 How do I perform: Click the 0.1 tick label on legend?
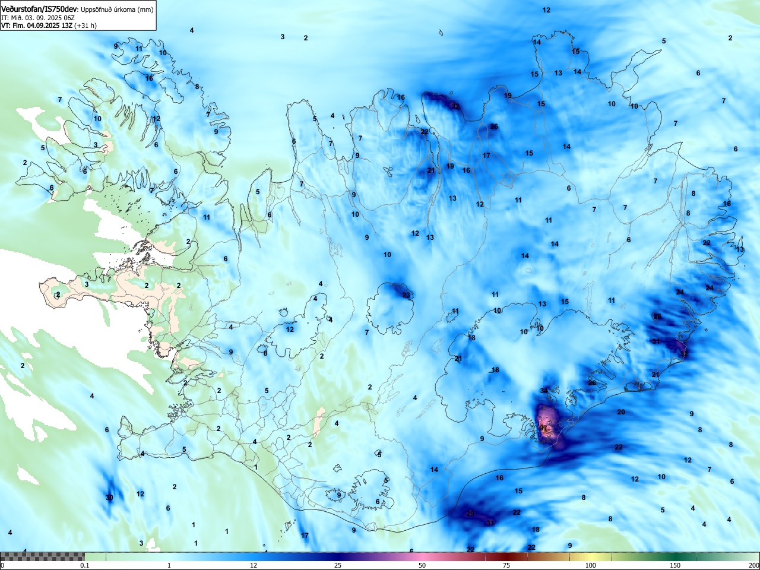[85, 565]
